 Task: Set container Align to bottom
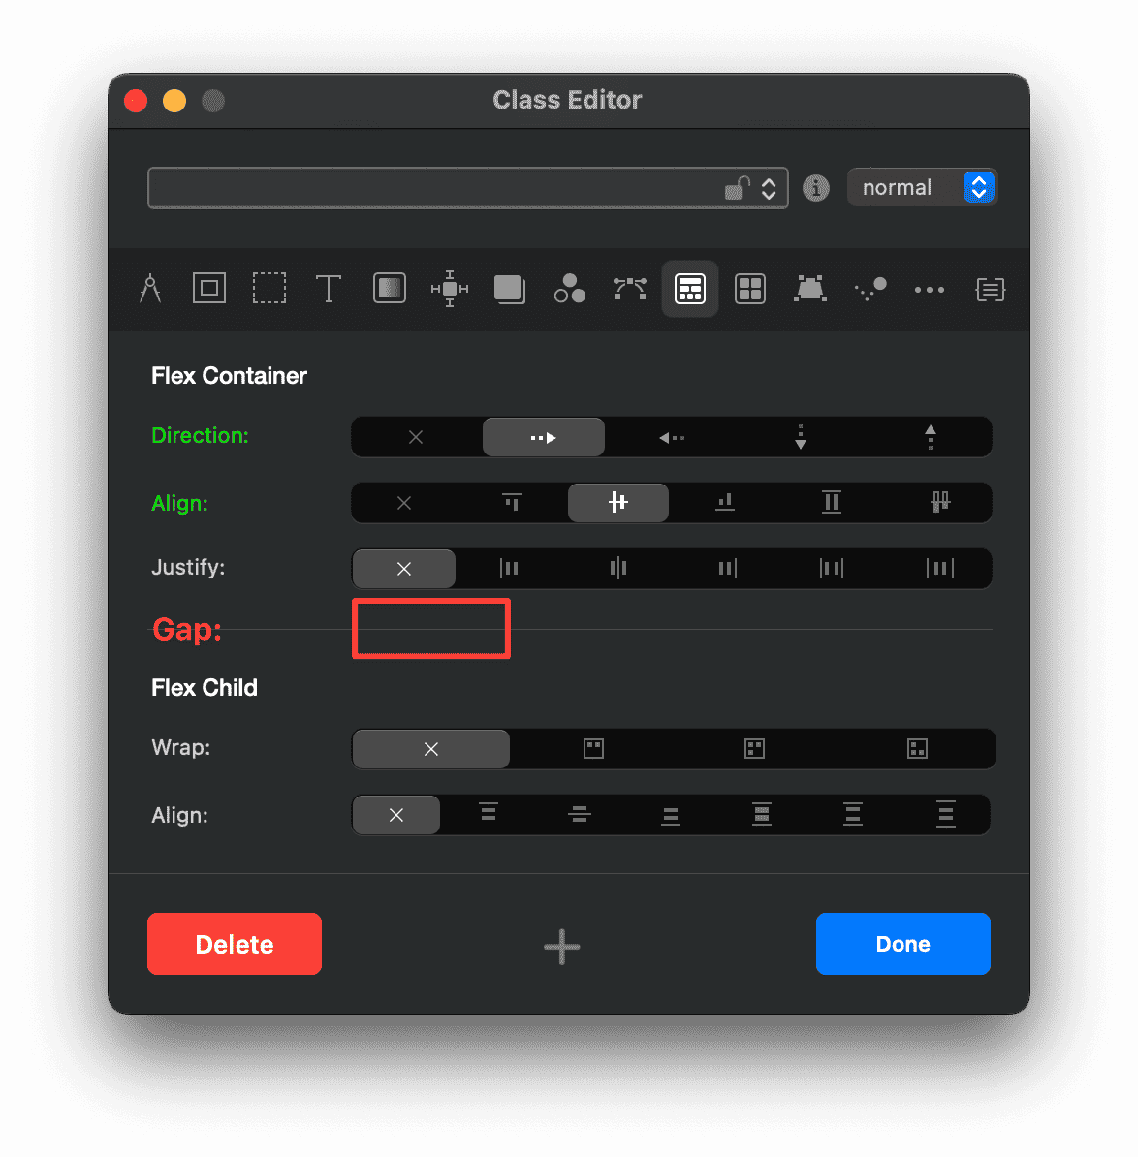click(725, 503)
